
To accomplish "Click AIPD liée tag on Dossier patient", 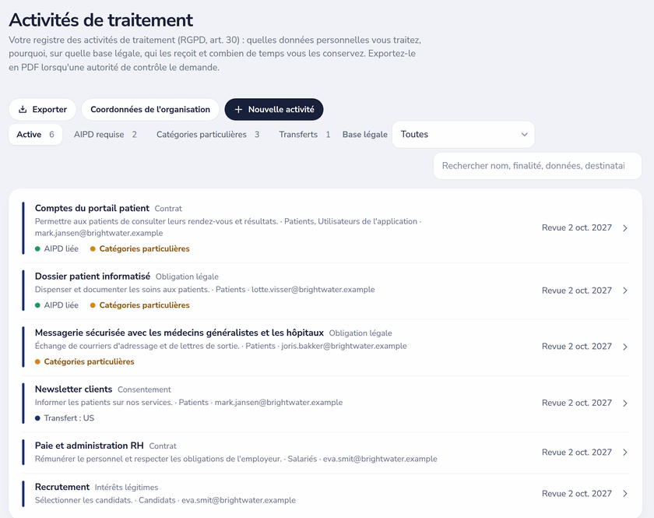I will (x=57, y=305).
